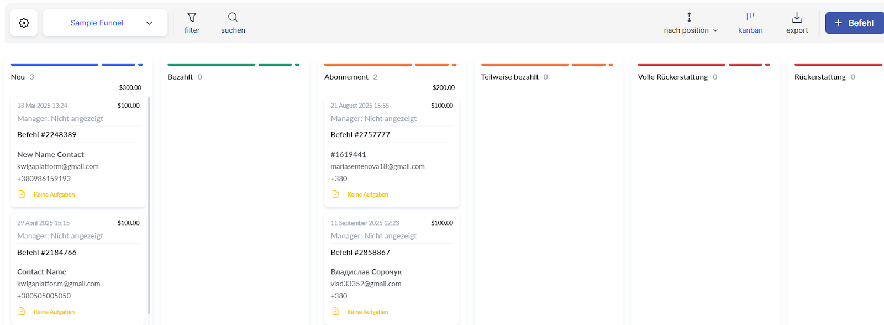Open the Владислав Сорочук contact card
884x325 pixels.
(366, 272)
